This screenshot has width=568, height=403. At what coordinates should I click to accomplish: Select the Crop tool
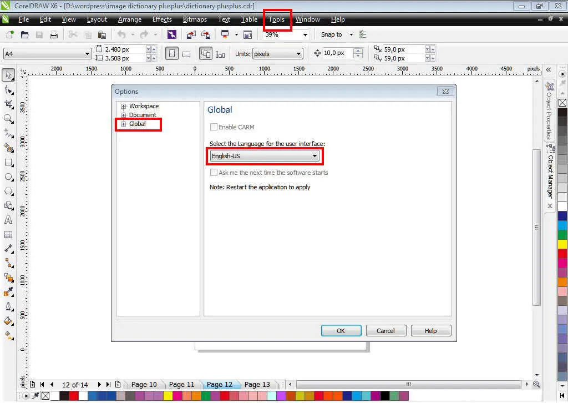pos(8,104)
